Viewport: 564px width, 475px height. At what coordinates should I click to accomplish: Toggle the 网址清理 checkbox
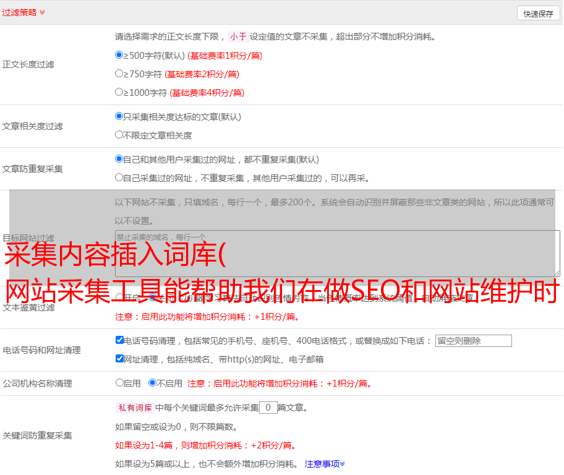(119, 358)
